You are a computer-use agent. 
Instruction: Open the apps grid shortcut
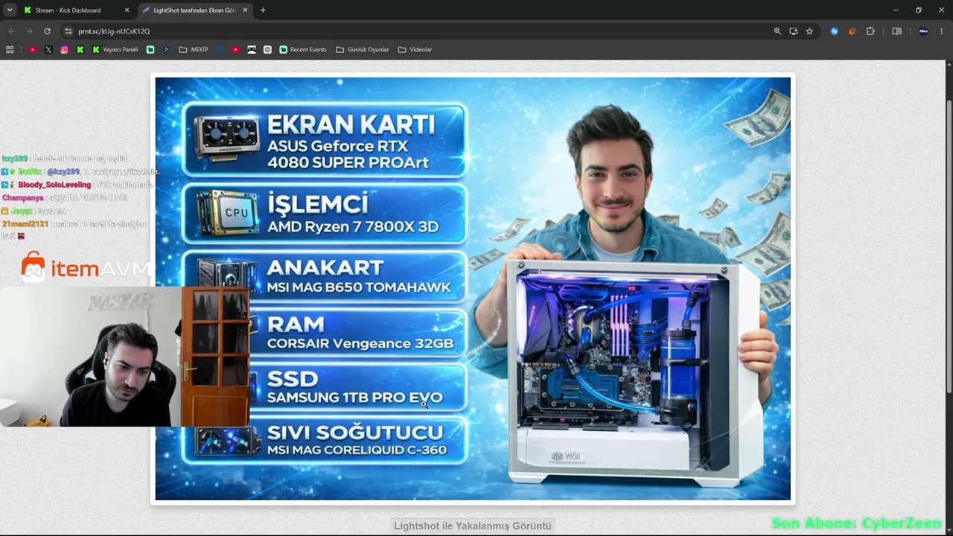point(10,50)
